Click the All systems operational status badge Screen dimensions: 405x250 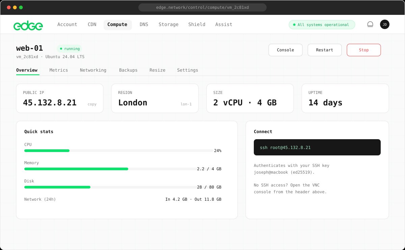click(x=322, y=25)
